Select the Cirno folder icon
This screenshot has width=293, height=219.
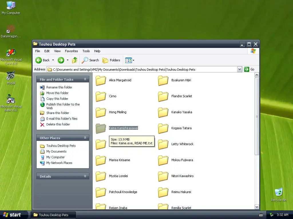tap(101, 96)
